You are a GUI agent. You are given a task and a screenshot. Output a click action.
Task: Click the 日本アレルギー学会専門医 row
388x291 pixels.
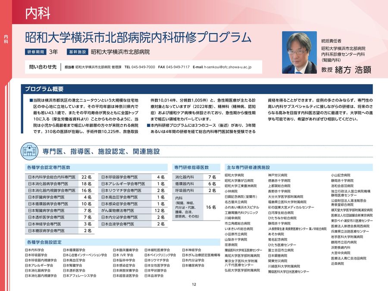pos(133,183)
